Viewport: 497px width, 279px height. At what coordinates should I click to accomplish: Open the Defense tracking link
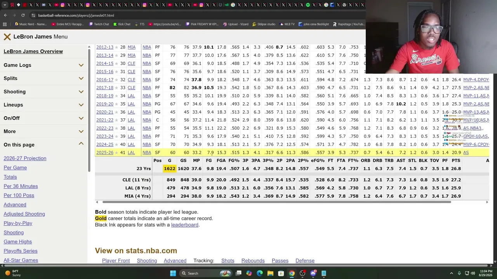tap(305, 261)
